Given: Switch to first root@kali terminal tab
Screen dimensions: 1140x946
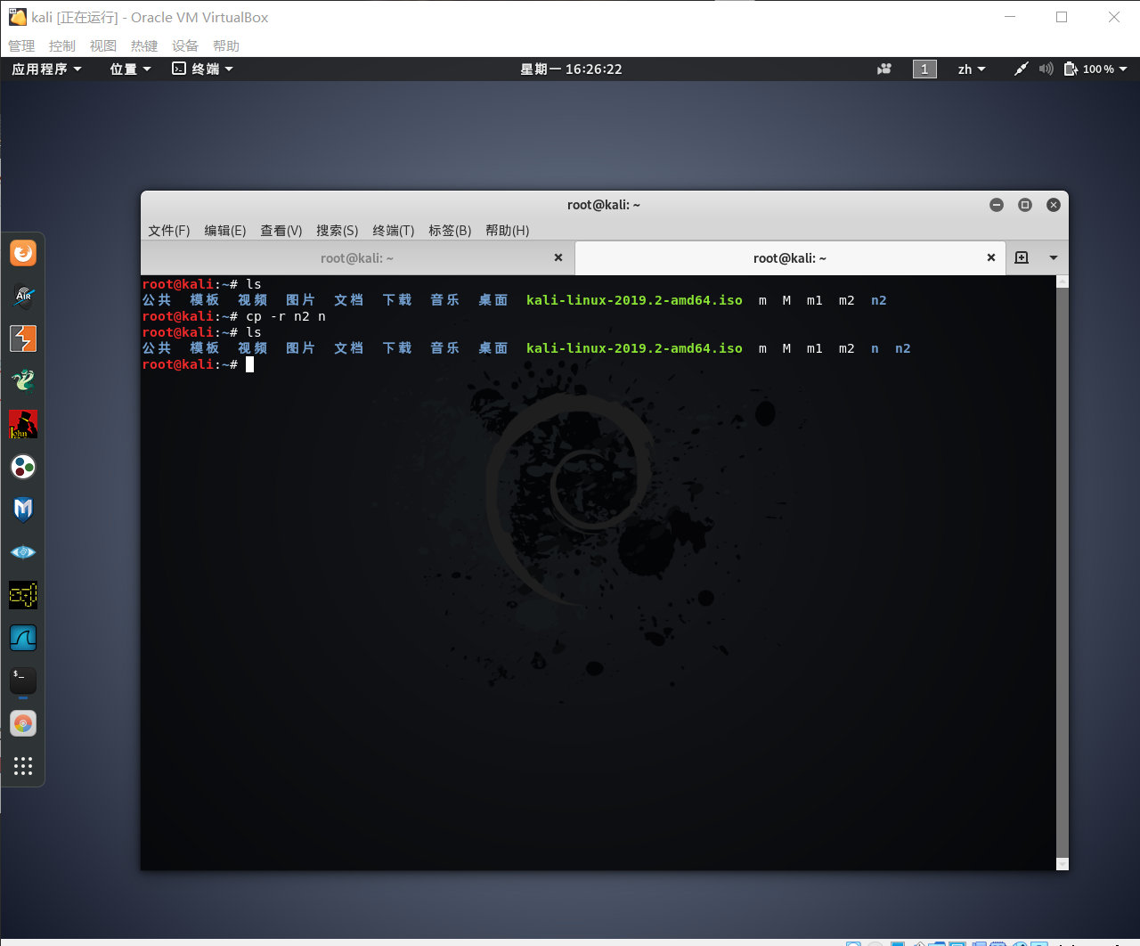Looking at the screenshot, I should (x=357, y=257).
